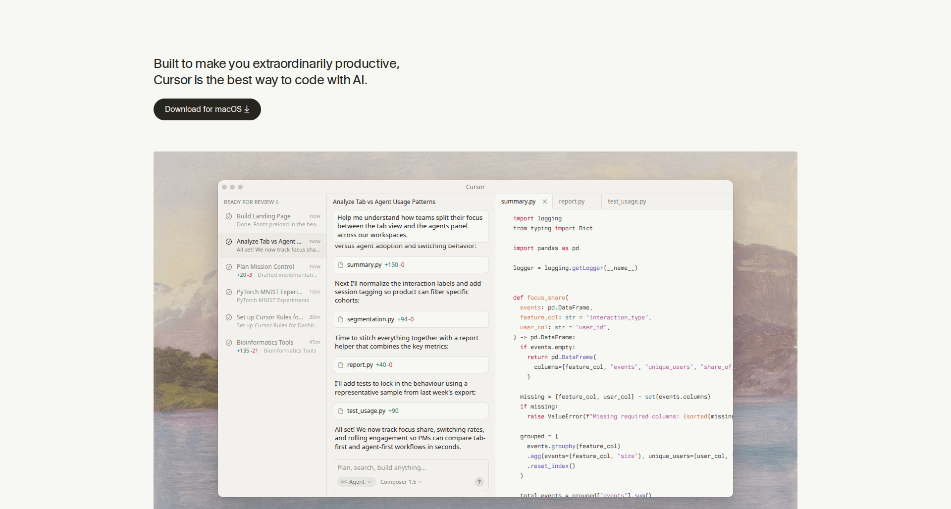Click the Download for macOS button
The image size is (951, 509).
coord(207,109)
